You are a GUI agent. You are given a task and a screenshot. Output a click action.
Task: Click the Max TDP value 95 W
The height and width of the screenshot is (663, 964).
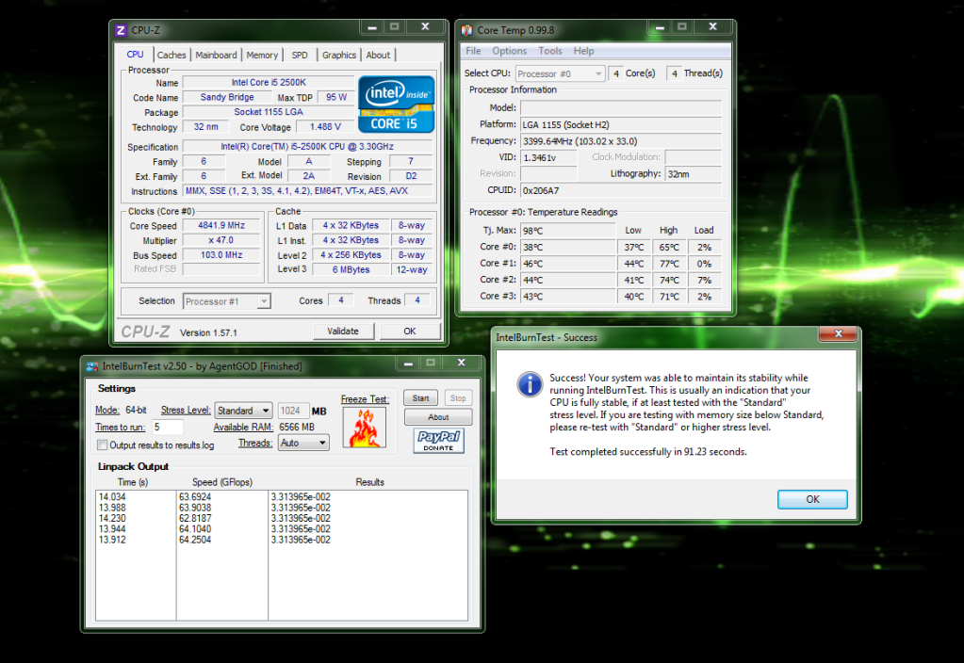[x=336, y=97]
